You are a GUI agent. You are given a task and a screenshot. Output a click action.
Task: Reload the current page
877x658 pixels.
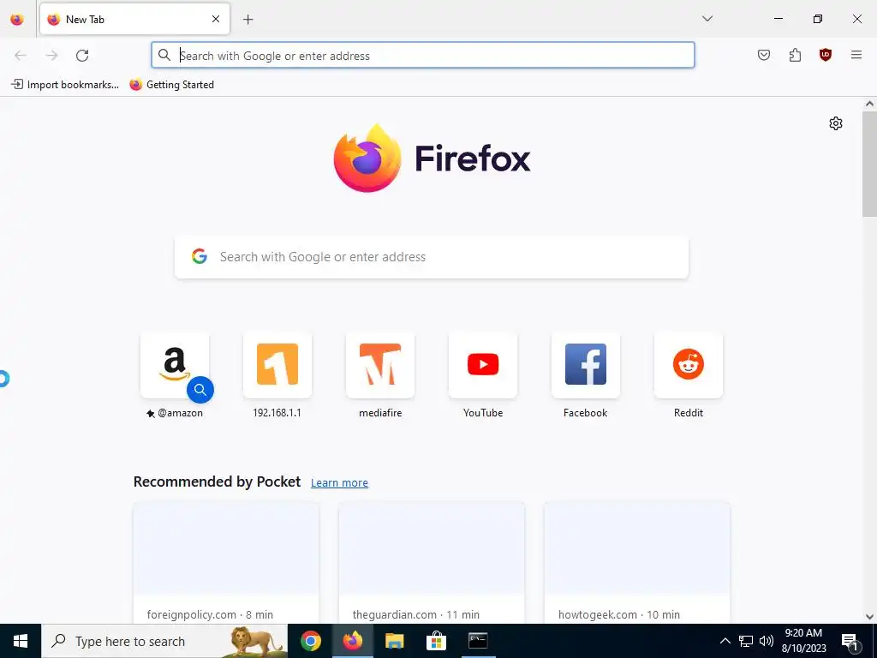click(82, 56)
